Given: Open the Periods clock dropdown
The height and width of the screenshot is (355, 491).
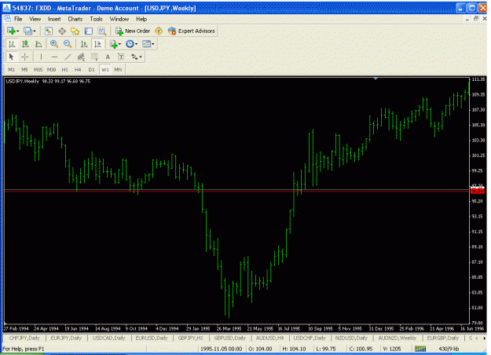Looking at the screenshot, I should [x=131, y=44].
